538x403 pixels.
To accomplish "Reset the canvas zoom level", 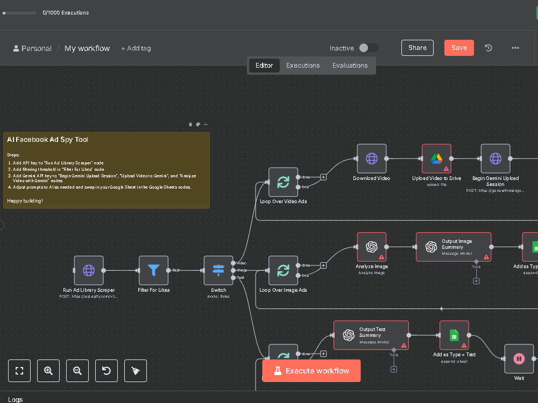I will tap(107, 371).
